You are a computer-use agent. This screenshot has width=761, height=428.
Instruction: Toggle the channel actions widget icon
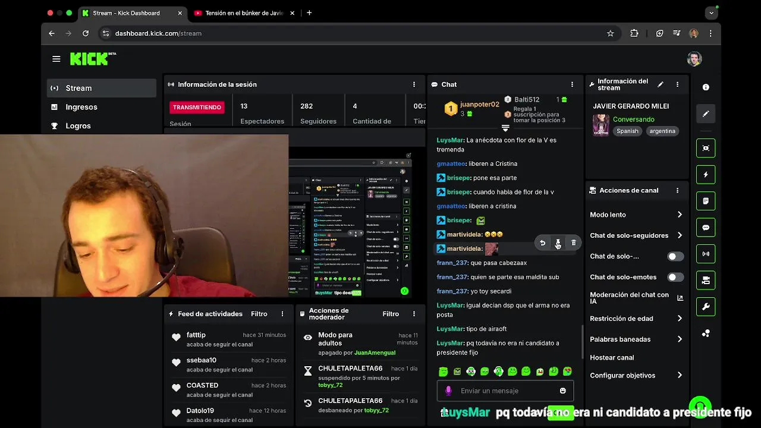click(706, 280)
